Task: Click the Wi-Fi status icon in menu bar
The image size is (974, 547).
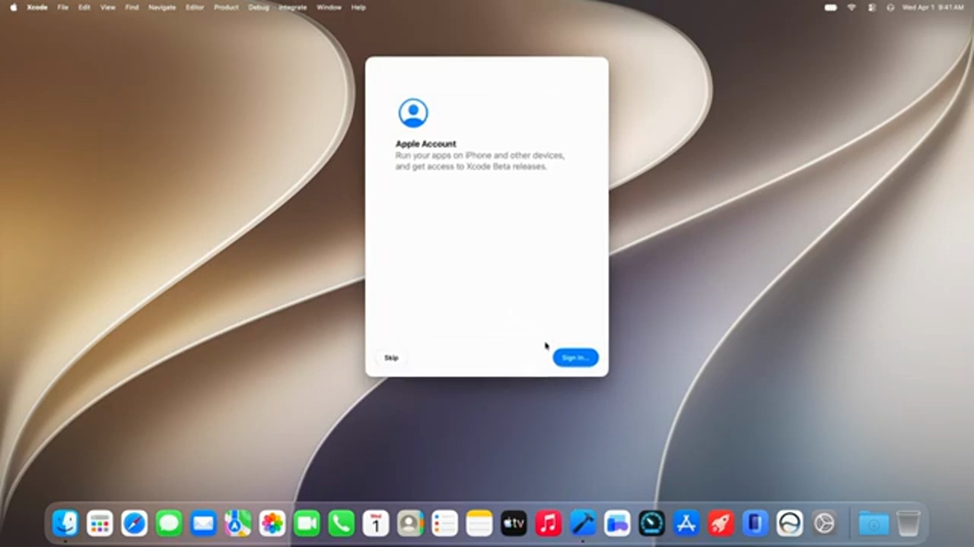Action: coord(851,7)
